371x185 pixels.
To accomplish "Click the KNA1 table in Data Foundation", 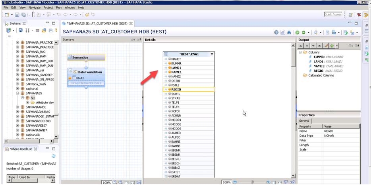I will tap(80, 78).
